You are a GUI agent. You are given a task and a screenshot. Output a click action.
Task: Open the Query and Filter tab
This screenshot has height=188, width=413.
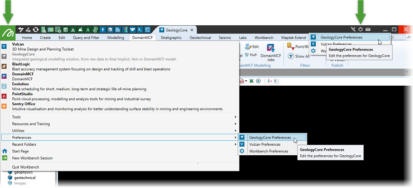[86, 38]
